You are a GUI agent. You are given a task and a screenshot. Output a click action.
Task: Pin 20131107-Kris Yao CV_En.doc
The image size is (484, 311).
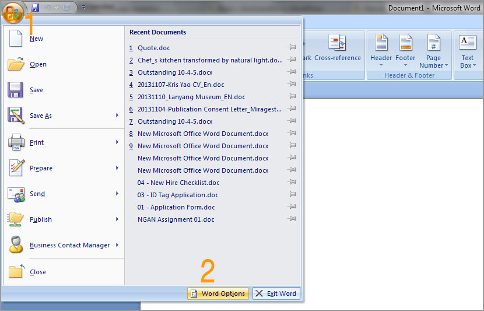point(292,83)
